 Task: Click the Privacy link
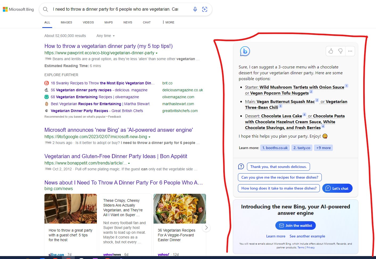(311, 248)
